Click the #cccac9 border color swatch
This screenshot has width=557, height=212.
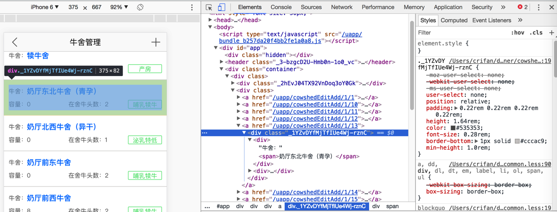[517, 141]
